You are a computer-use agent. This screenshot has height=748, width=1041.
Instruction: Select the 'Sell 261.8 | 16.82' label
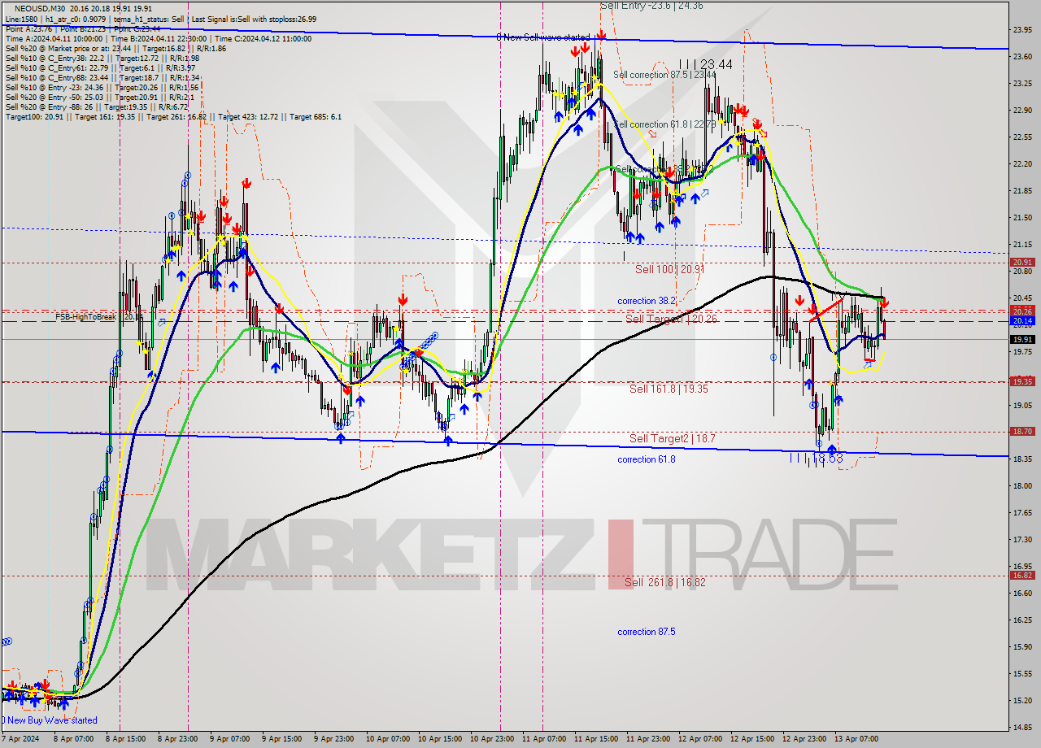tap(665, 583)
